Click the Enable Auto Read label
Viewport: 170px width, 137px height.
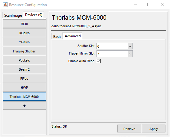tap(81, 61)
